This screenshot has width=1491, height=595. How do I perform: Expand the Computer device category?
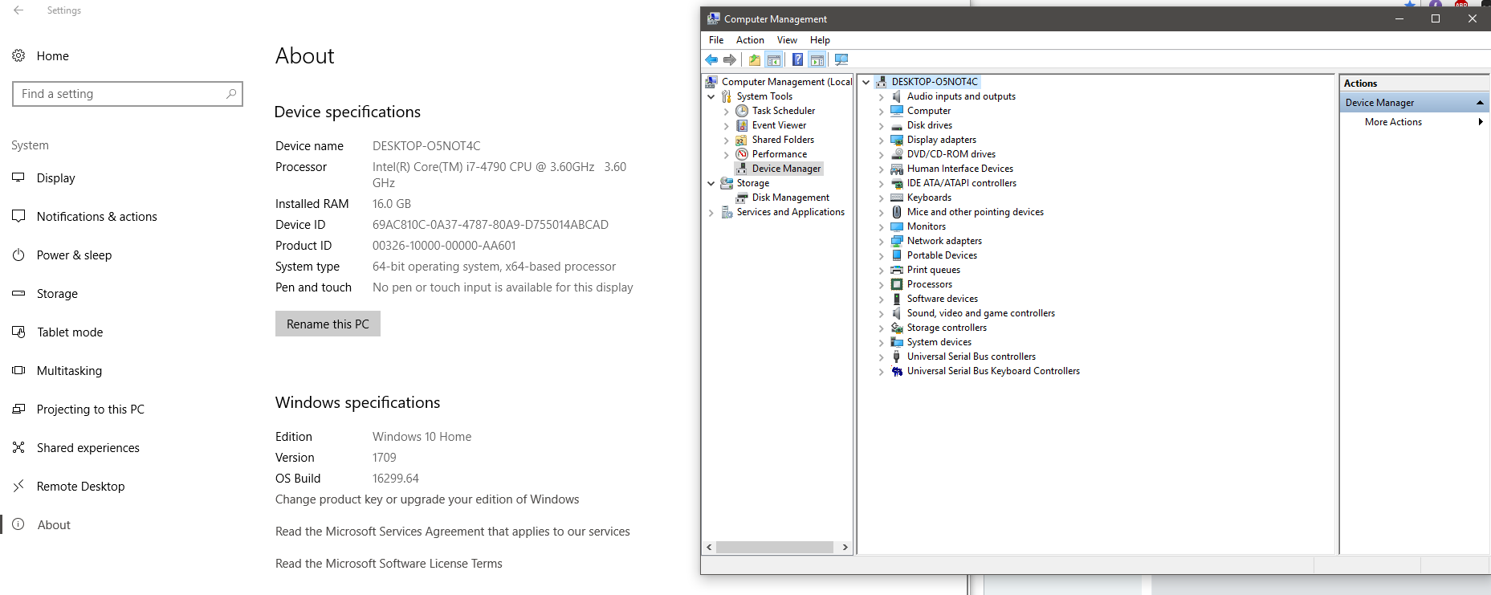tap(882, 111)
